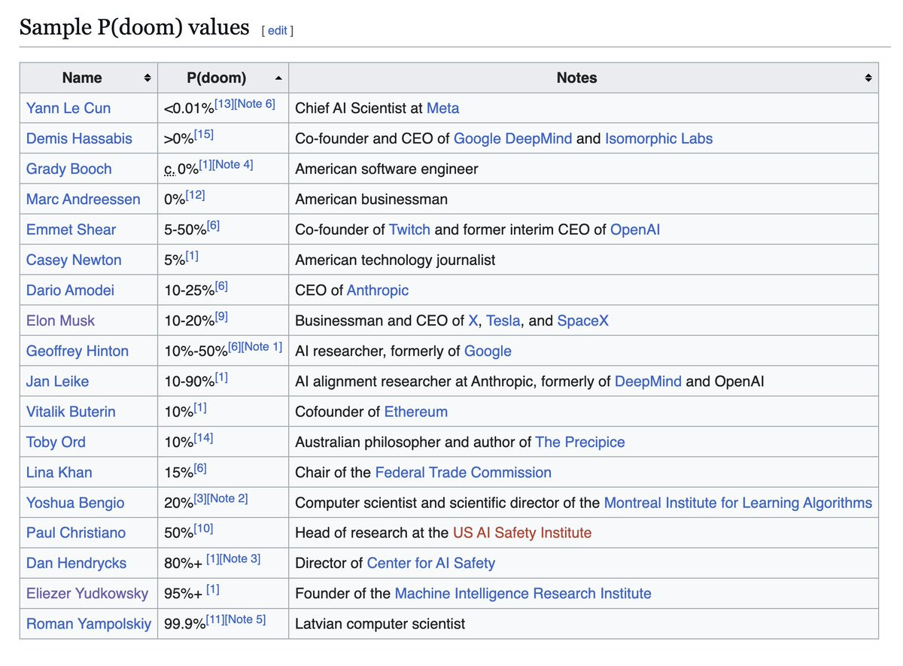The height and width of the screenshot is (666, 903).
Task: Sort table by Name column arrows
Action: pos(147,78)
